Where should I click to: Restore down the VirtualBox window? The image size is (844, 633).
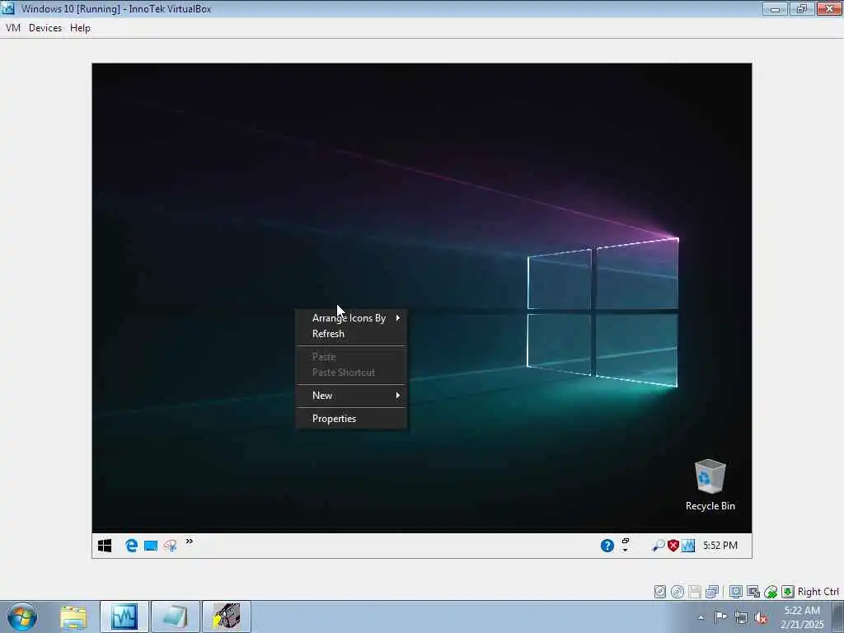[x=802, y=8]
